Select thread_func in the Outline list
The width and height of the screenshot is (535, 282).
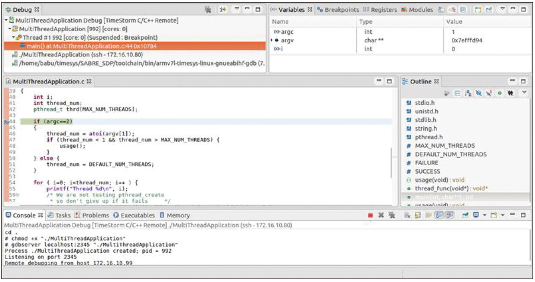click(446, 188)
